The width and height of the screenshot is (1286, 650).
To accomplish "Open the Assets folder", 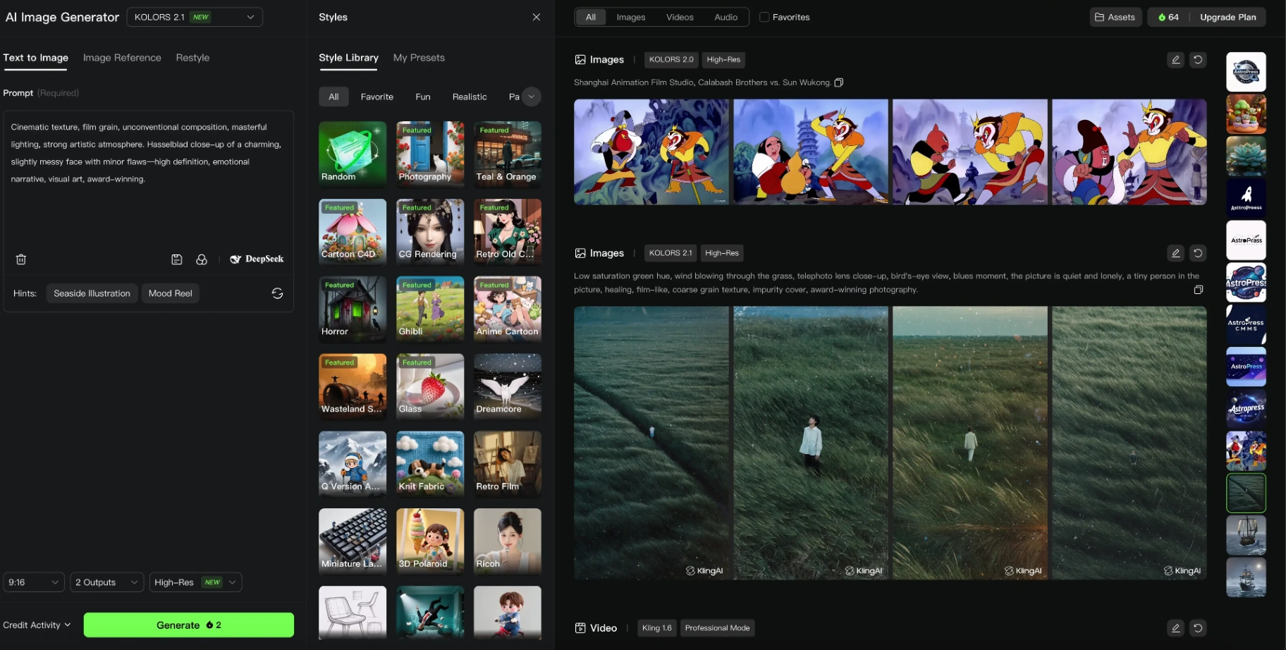I will [1115, 17].
